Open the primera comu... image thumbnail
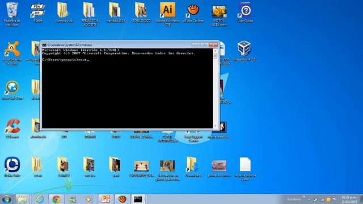 tap(220, 168)
